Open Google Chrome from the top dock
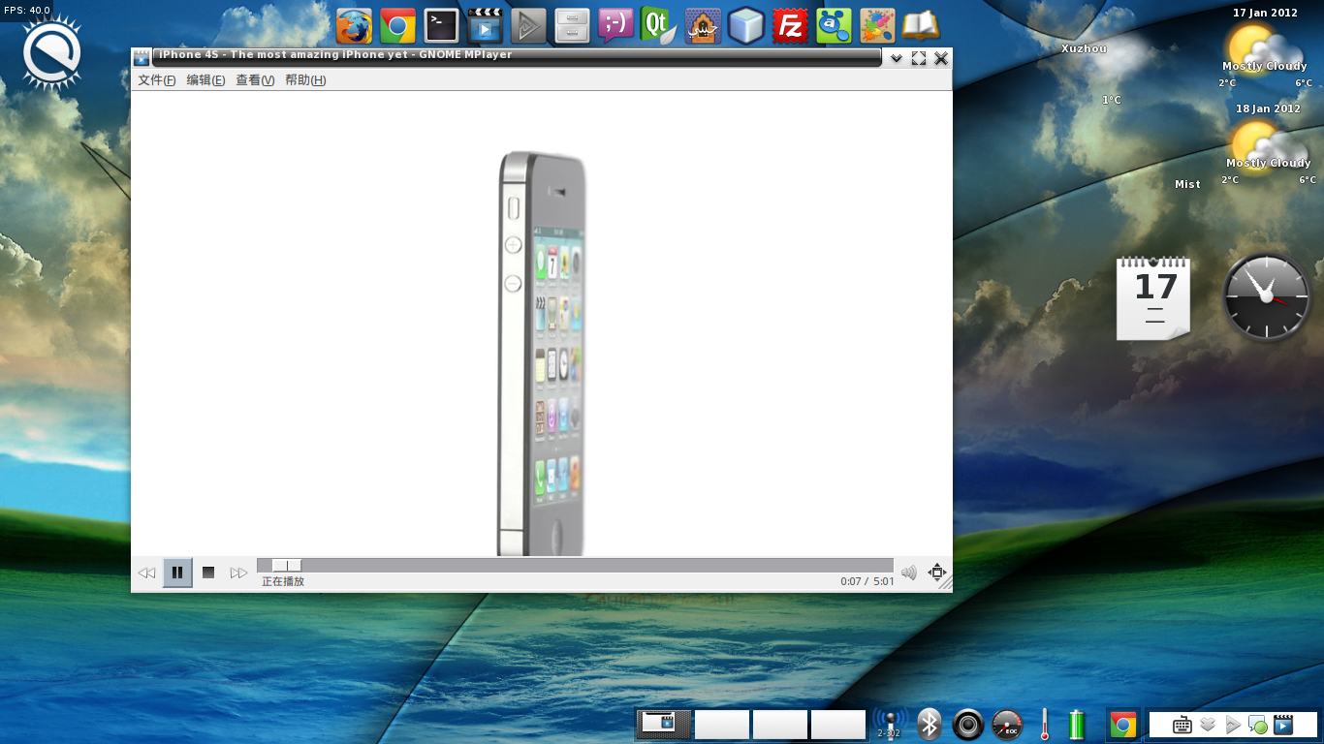The width and height of the screenshot is (1324, 744). point(397,26)
